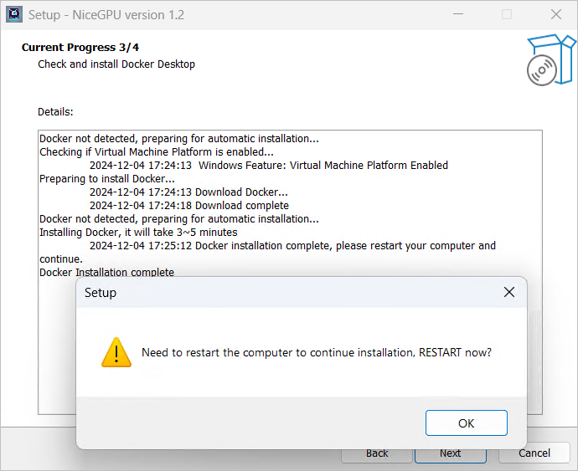Screen dimensions: 578x471
Task: Click the 'Download Docker...' log line
Action: [x=188, y=192]
